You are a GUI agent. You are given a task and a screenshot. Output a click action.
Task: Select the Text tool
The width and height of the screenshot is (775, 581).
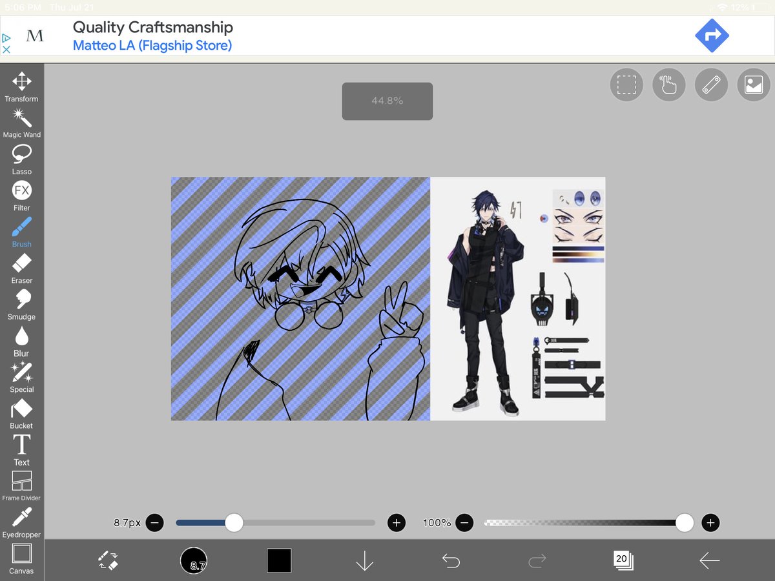(x=21, y=450)
